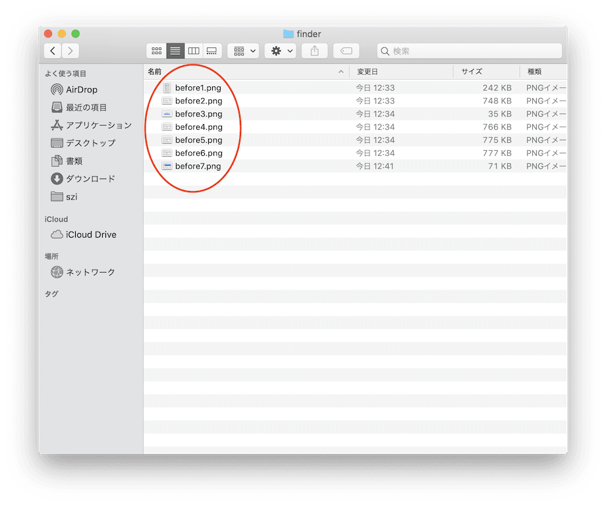The width and height of the screenshot is (606, 505).
Task: Open アプリケーション in the sidebar
Action: click(x=91, y=125)
